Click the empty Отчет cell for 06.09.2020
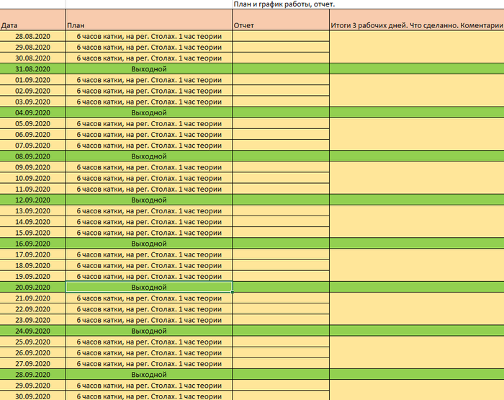The image size is (504, 400). click(281, 135)
